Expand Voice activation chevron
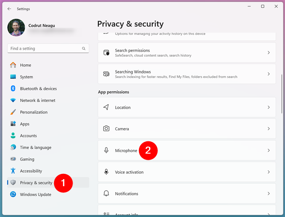The height and width of the screenshot is (217, 285). coord(269,172)
